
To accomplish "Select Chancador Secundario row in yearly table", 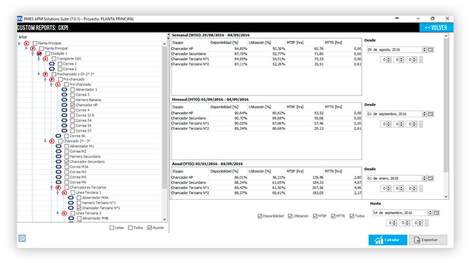I will pyautogui.click(x=266, y=183).
